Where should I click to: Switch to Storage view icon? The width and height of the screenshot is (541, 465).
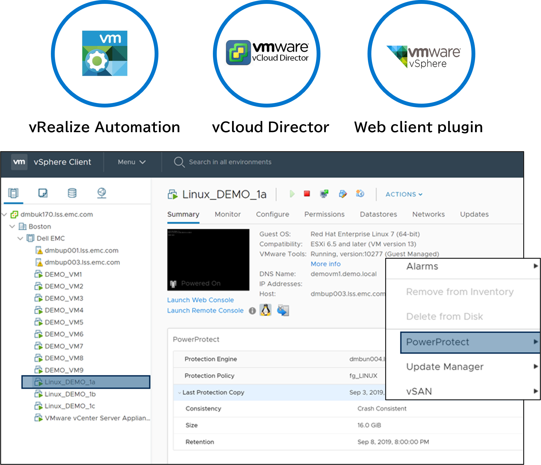click(72, 193)
